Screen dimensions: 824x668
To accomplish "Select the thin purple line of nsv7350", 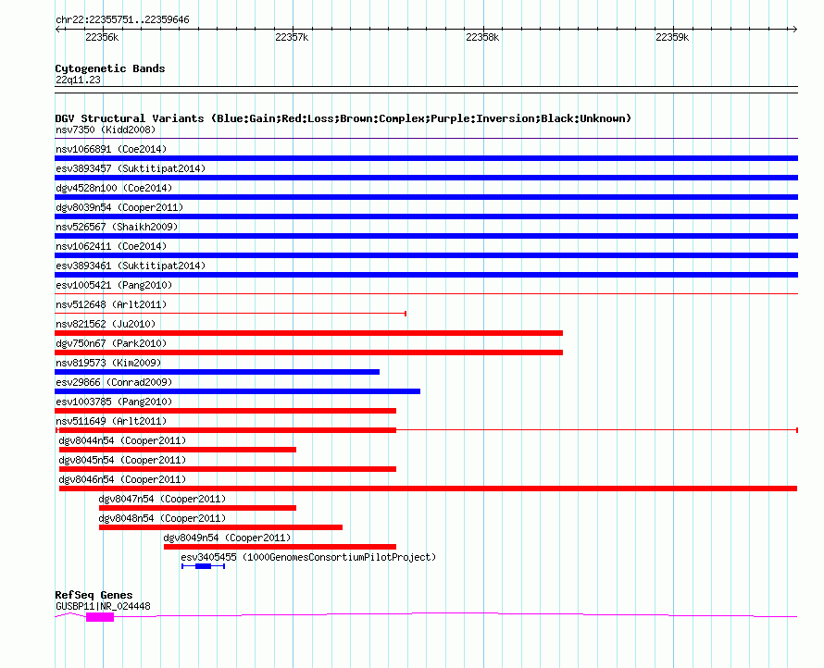I will tap(426, 139).
